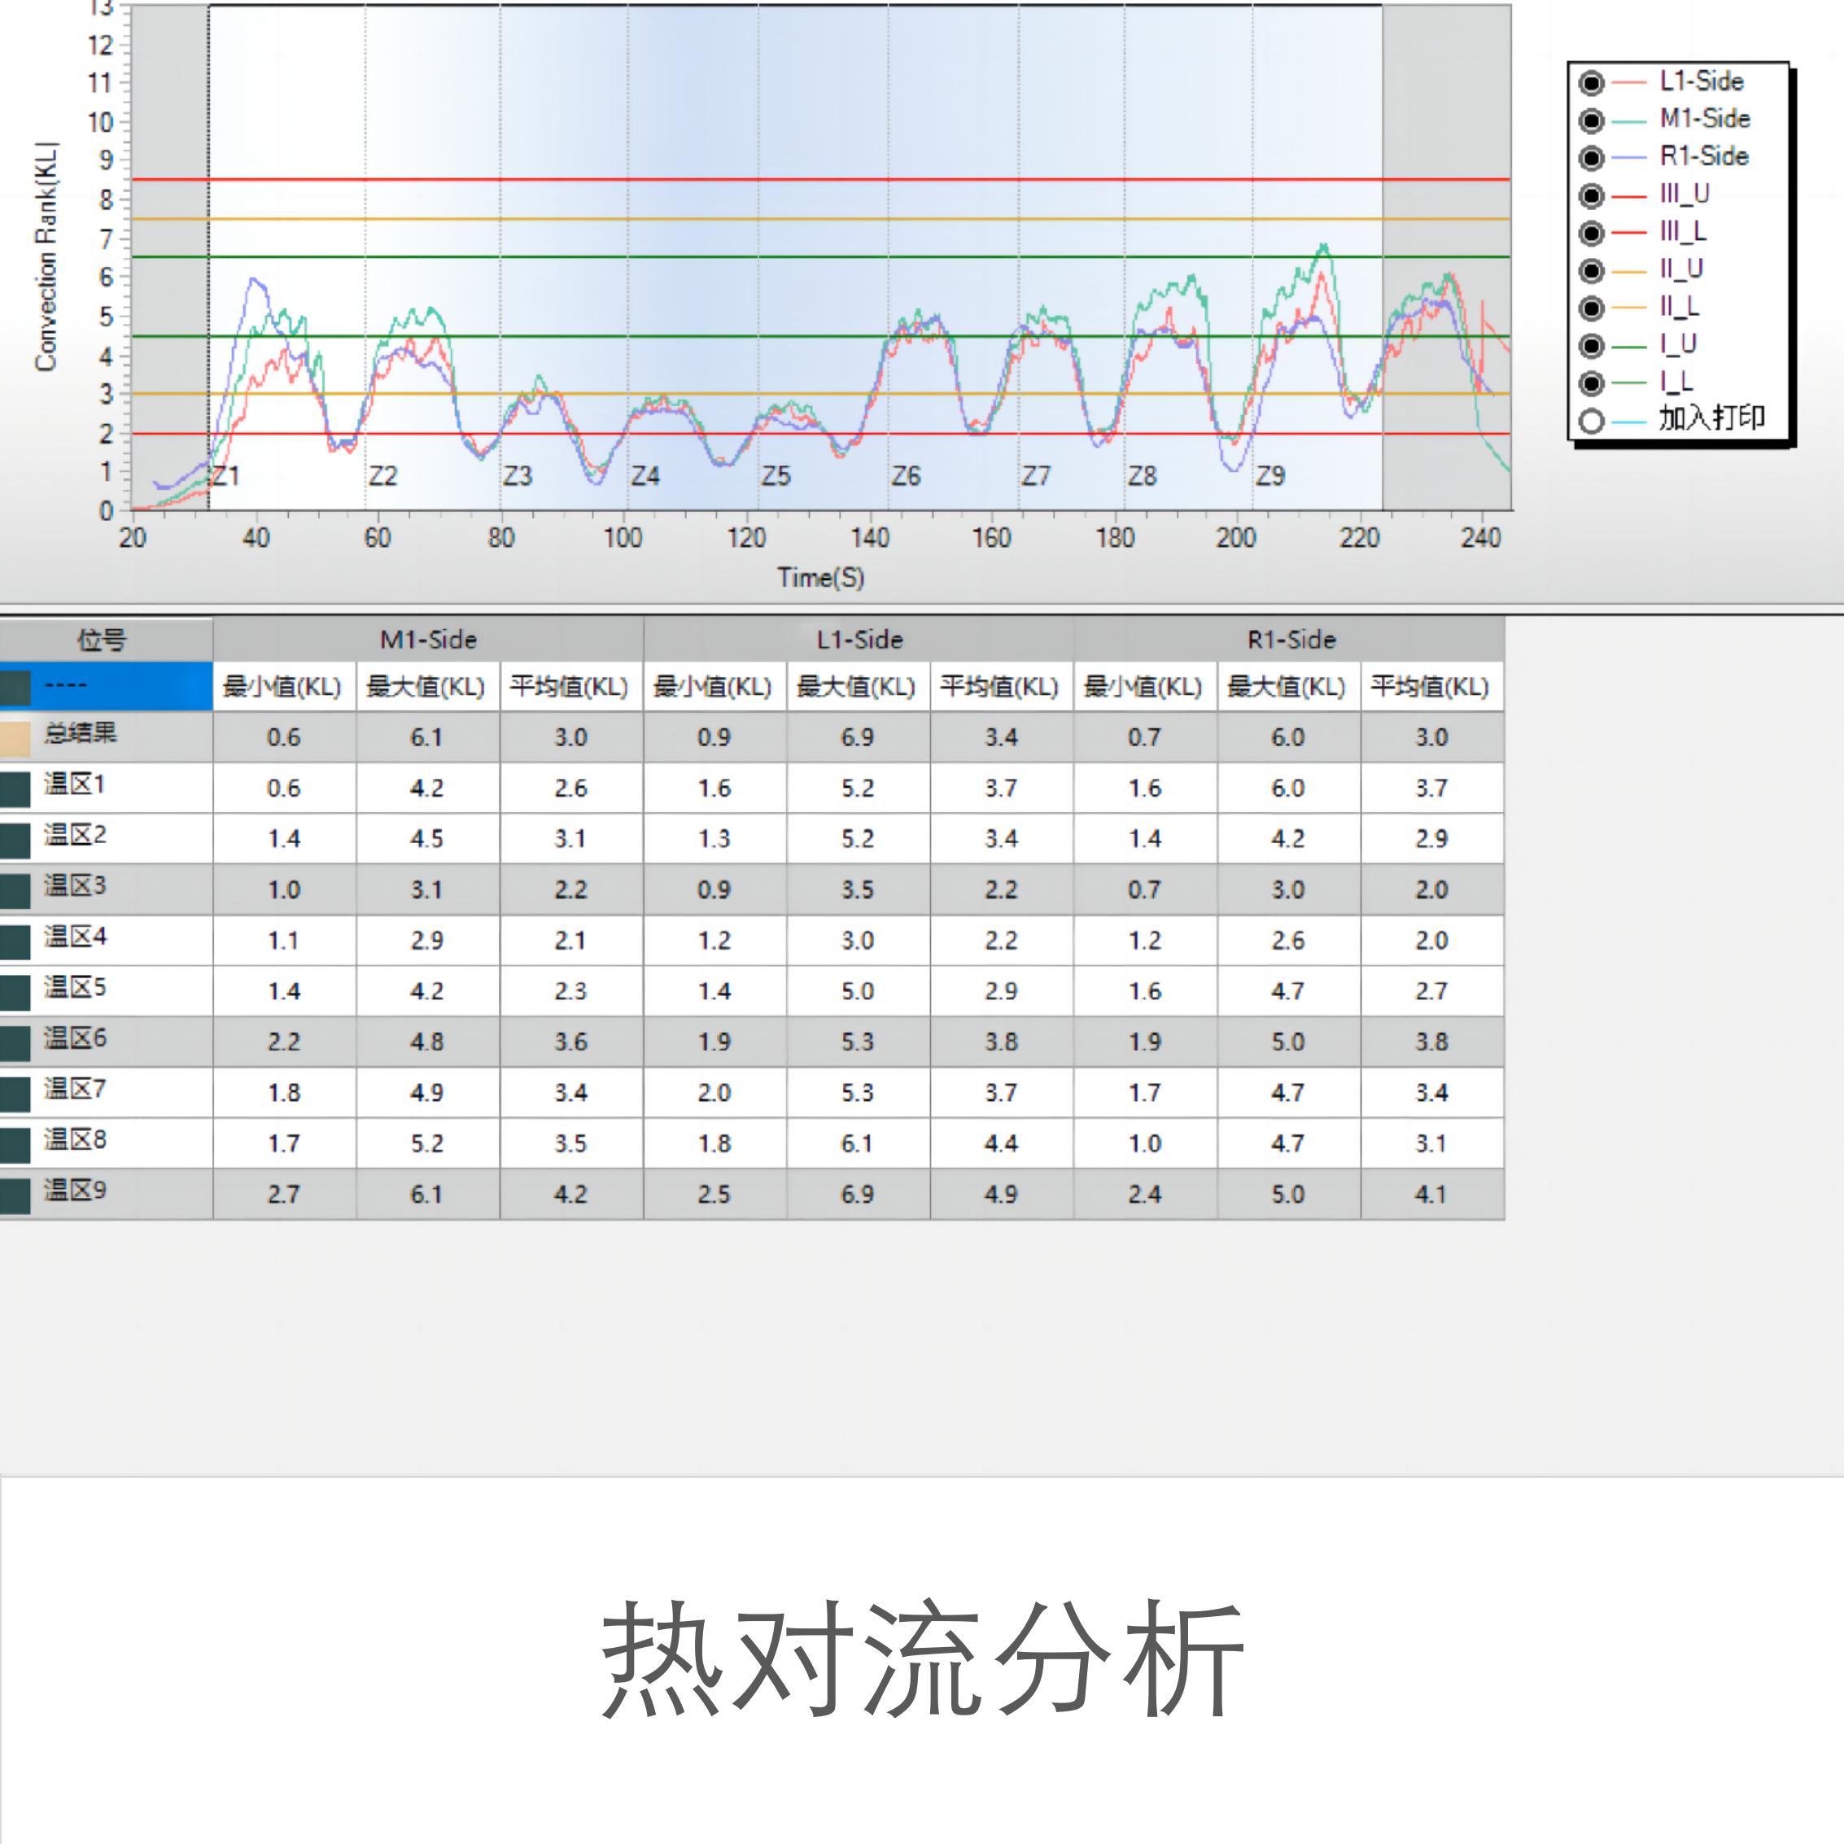Select the 温区2 row label
The image size is (1844, 1844).
[74, 835]
